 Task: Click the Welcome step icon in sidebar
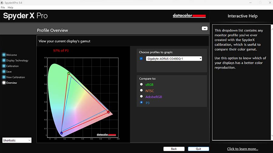4,55
